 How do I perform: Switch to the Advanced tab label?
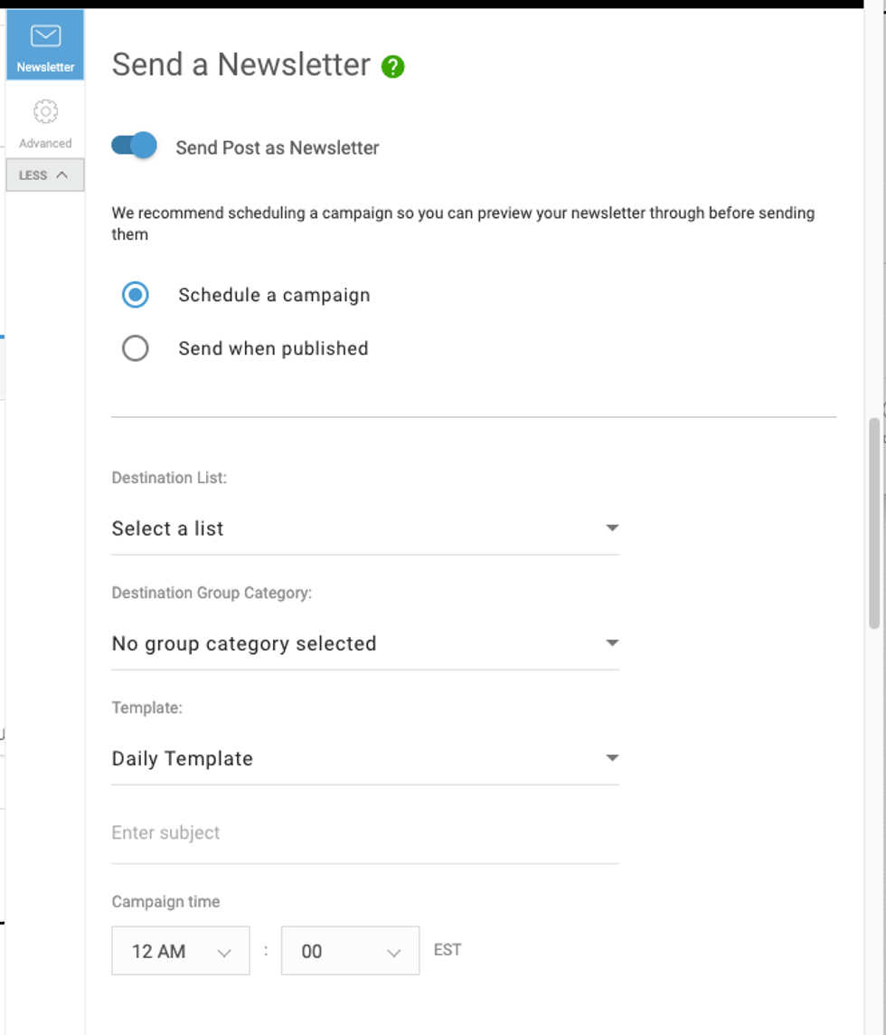(x=45, y=143)
